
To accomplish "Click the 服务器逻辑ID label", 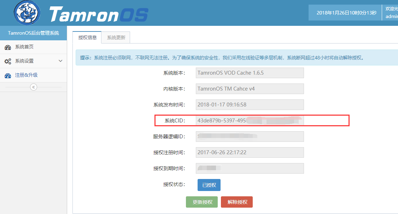I will click(x=169, y=137).
